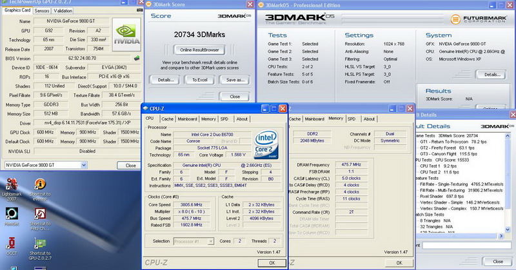Launch the MemSet desktop icon

12,217
